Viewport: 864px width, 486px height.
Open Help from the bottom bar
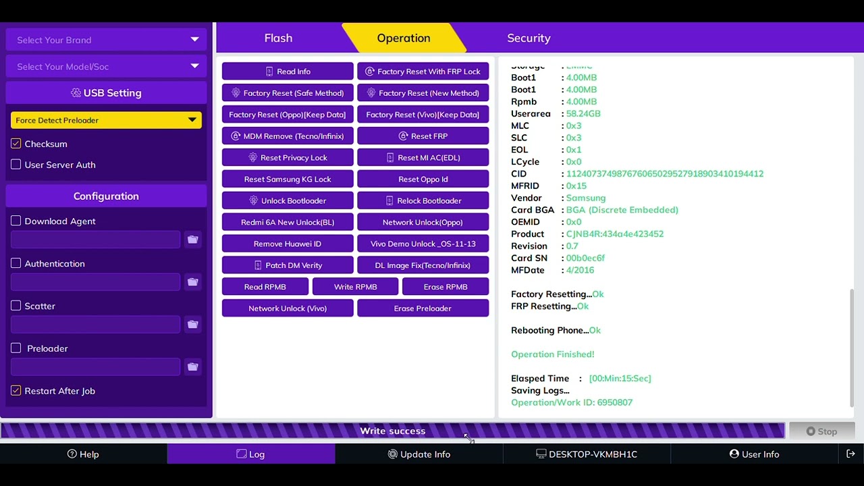(x=83, y=454)
